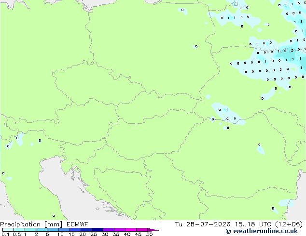Click the 'Tu 28-07-2026' date text
306x236 pixels.
[x=203, y=224]
